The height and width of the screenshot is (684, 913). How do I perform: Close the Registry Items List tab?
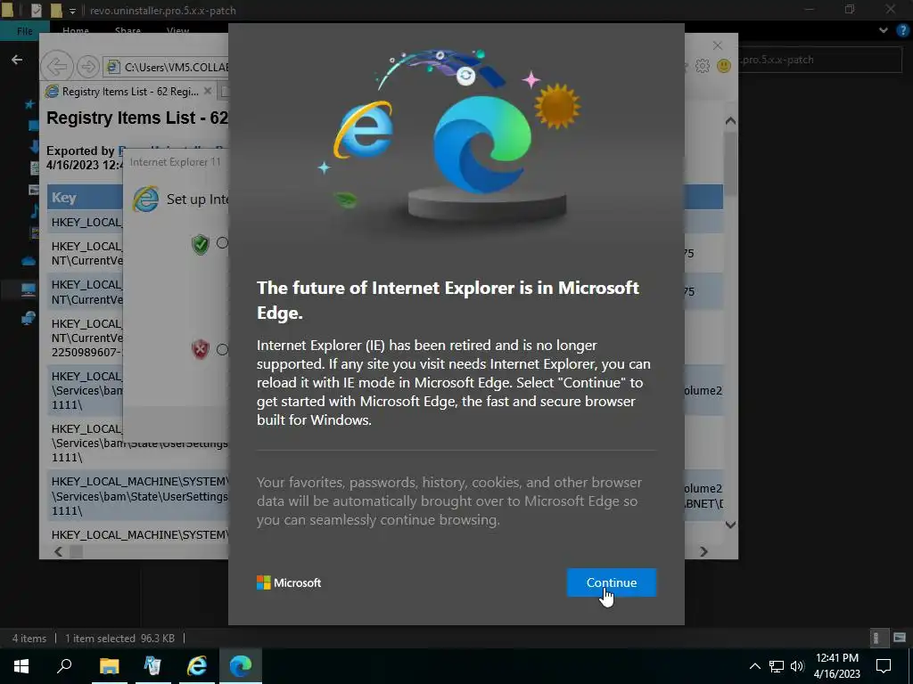pyautogui.click(x=207, y=92)
